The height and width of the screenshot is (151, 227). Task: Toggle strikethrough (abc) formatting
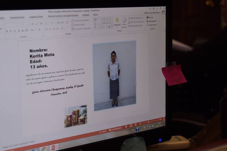tap(23, 31)
